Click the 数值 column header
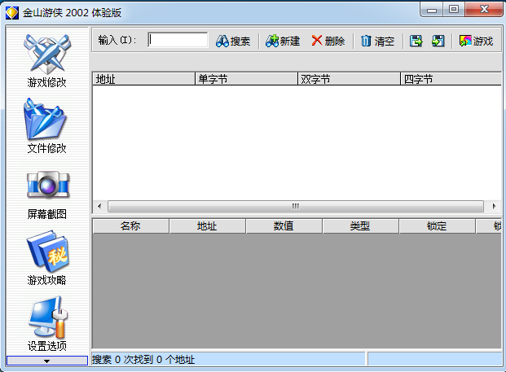 point(284,226)
